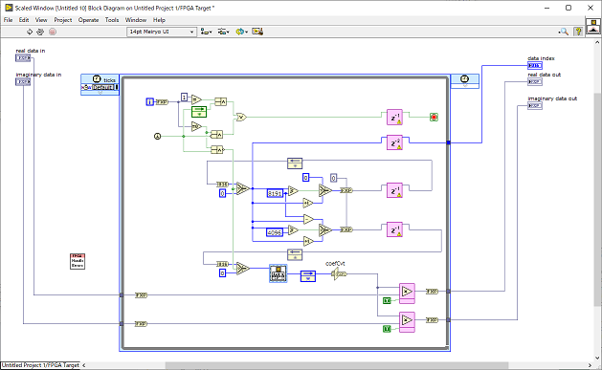Select the first call indicator node
This screenshot has height=370, width=602.
157,136
